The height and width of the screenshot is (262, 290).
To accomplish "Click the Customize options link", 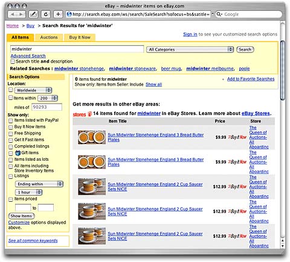I will [19, 222].
